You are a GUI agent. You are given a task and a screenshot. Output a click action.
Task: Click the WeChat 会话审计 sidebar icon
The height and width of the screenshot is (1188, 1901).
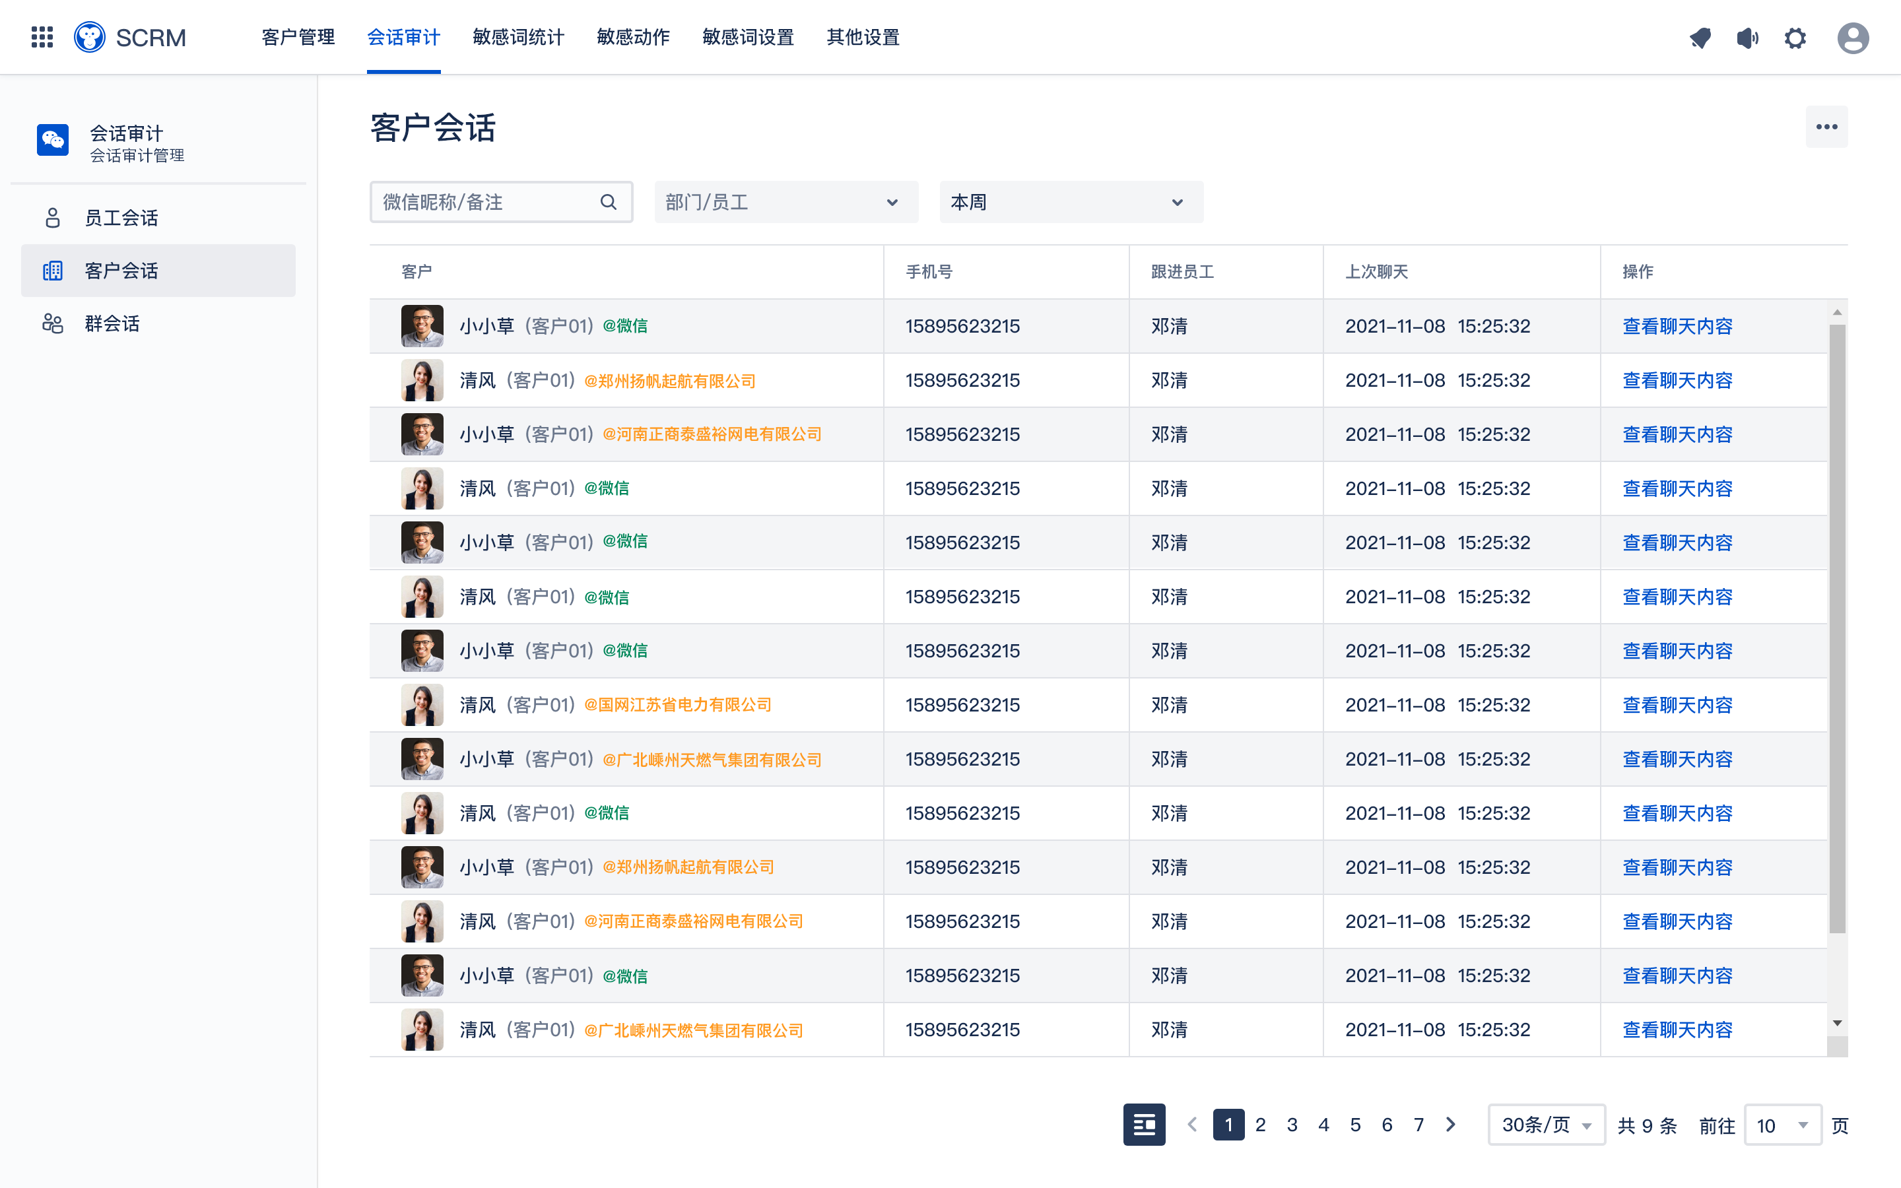pos(53,140)
